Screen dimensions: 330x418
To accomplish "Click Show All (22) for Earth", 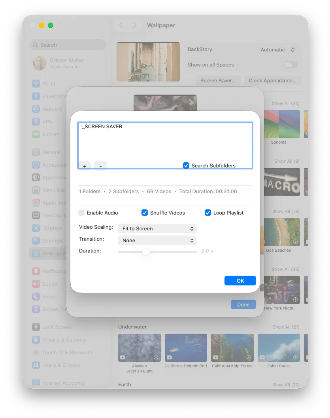I will [x=286, y=385].
